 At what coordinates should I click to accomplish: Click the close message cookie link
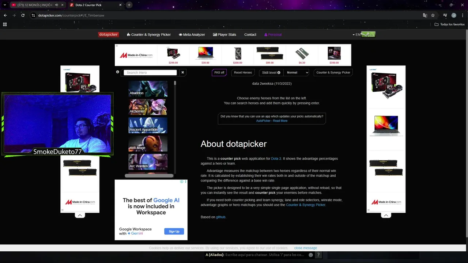(305, 248)
